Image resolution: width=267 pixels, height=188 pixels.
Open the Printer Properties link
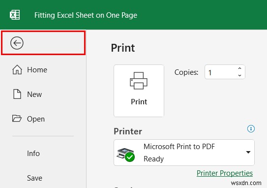pyautogui.click(x=225, y=173)
